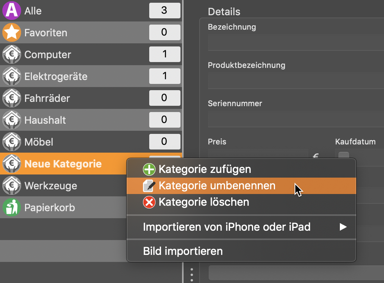Screen dimensions: 384x283
Task: Click the red X Kategorie löschen icon
Action: (149, 202)
